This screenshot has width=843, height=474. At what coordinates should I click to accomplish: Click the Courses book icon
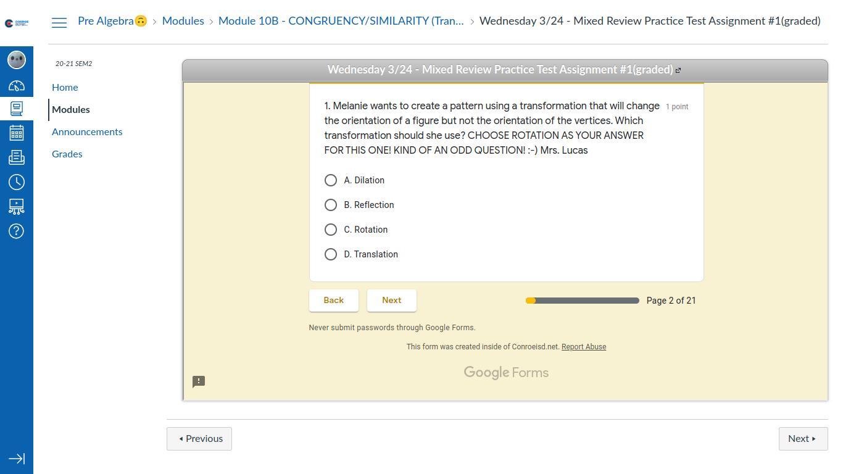tap(17, 109)
